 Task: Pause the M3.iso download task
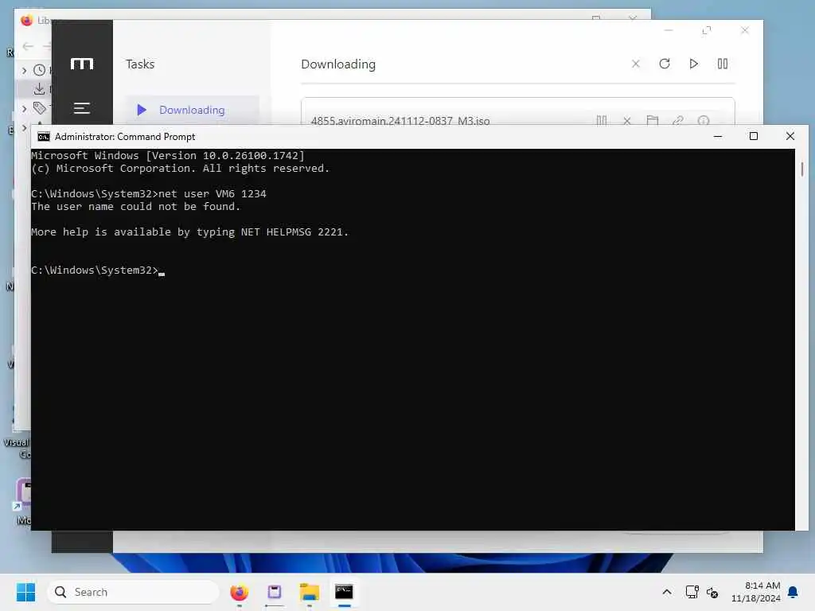click(602, 121)
